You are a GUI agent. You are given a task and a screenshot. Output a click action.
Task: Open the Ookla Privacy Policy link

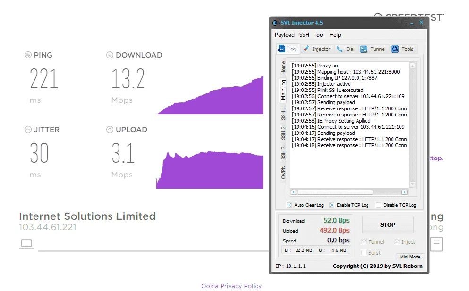[231, 286]
